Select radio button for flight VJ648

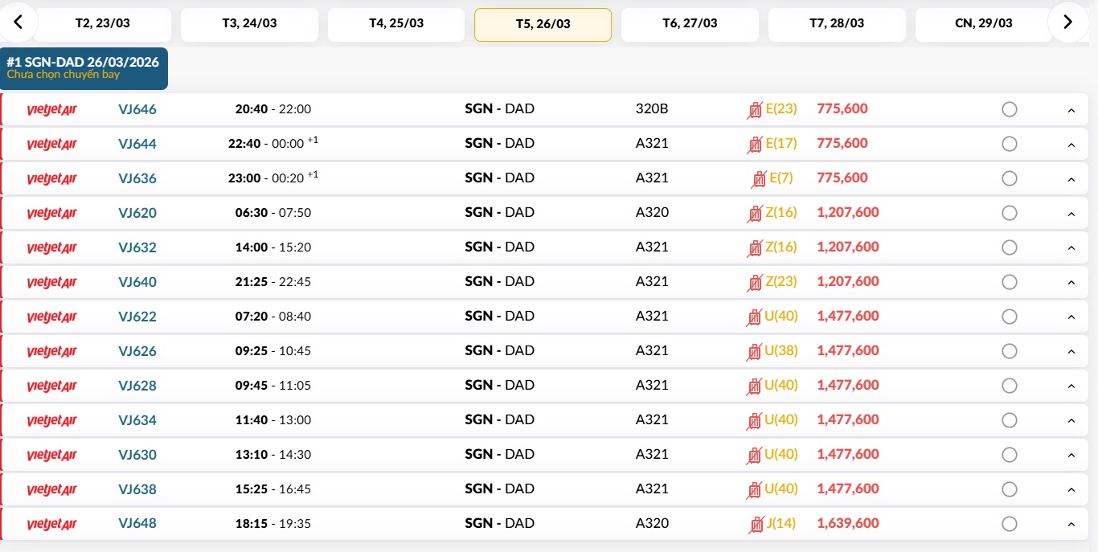1010,524
